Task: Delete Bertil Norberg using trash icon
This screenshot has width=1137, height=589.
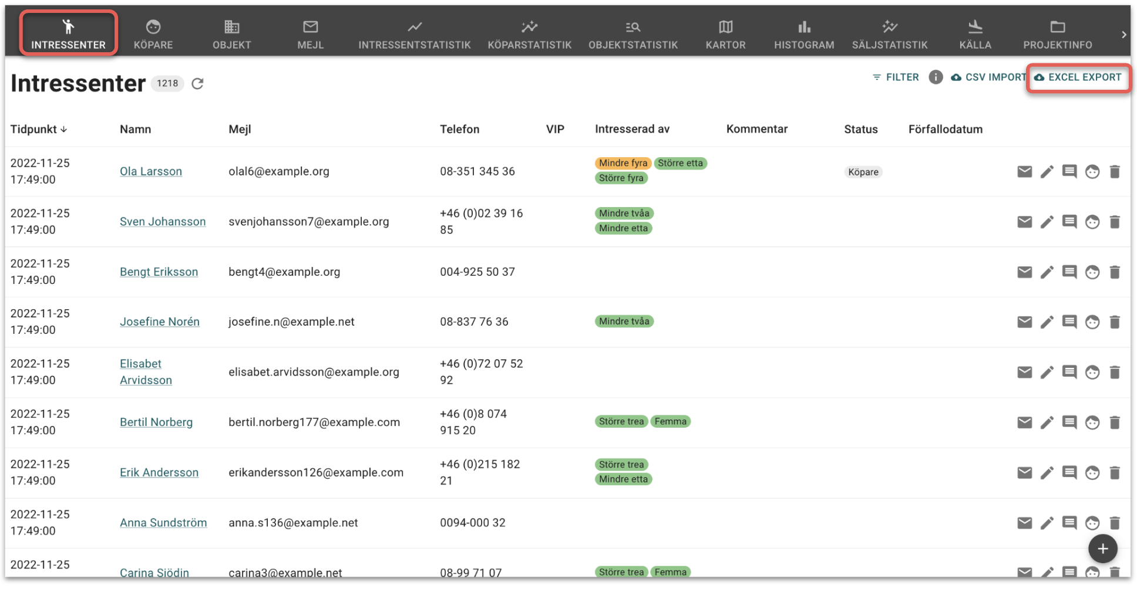Action: tap(1114, 422)
